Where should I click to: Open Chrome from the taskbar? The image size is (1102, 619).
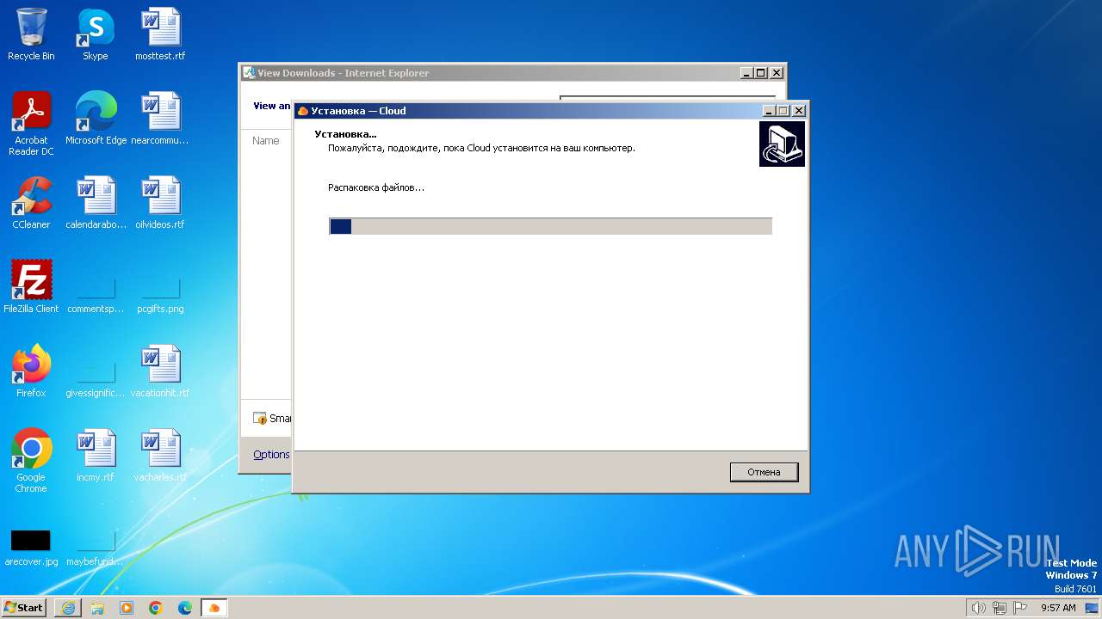click(156, 608)
